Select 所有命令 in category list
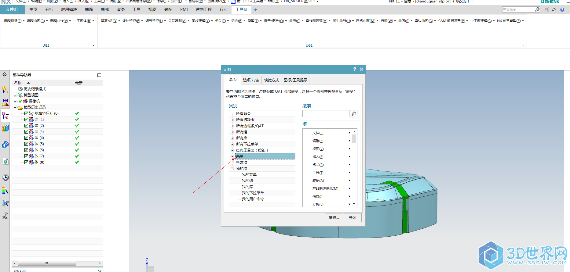Viewport: 570px width, 272px height. (x=243, y=114)
